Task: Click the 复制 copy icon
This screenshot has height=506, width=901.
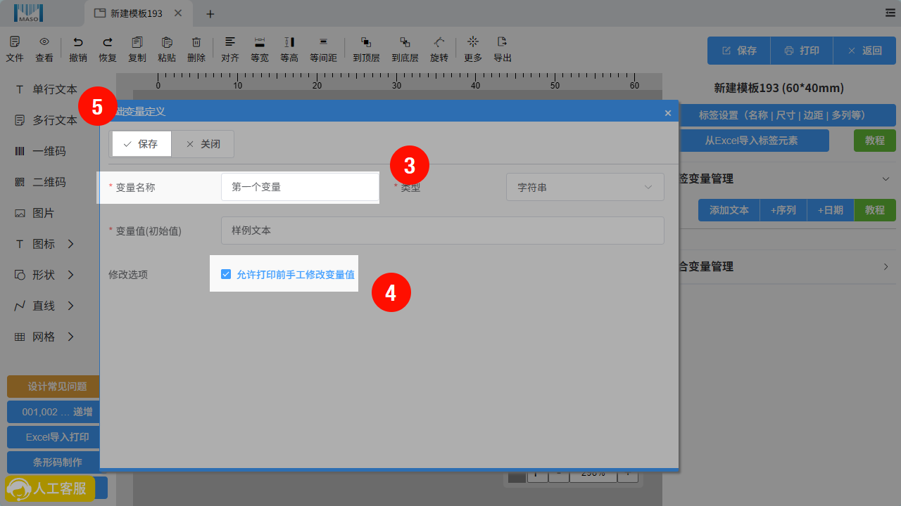Action: tap(137, 42)
